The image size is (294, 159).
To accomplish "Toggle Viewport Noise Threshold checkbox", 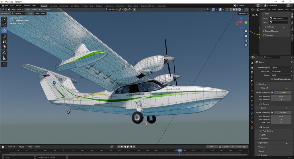I will [272, 93].
